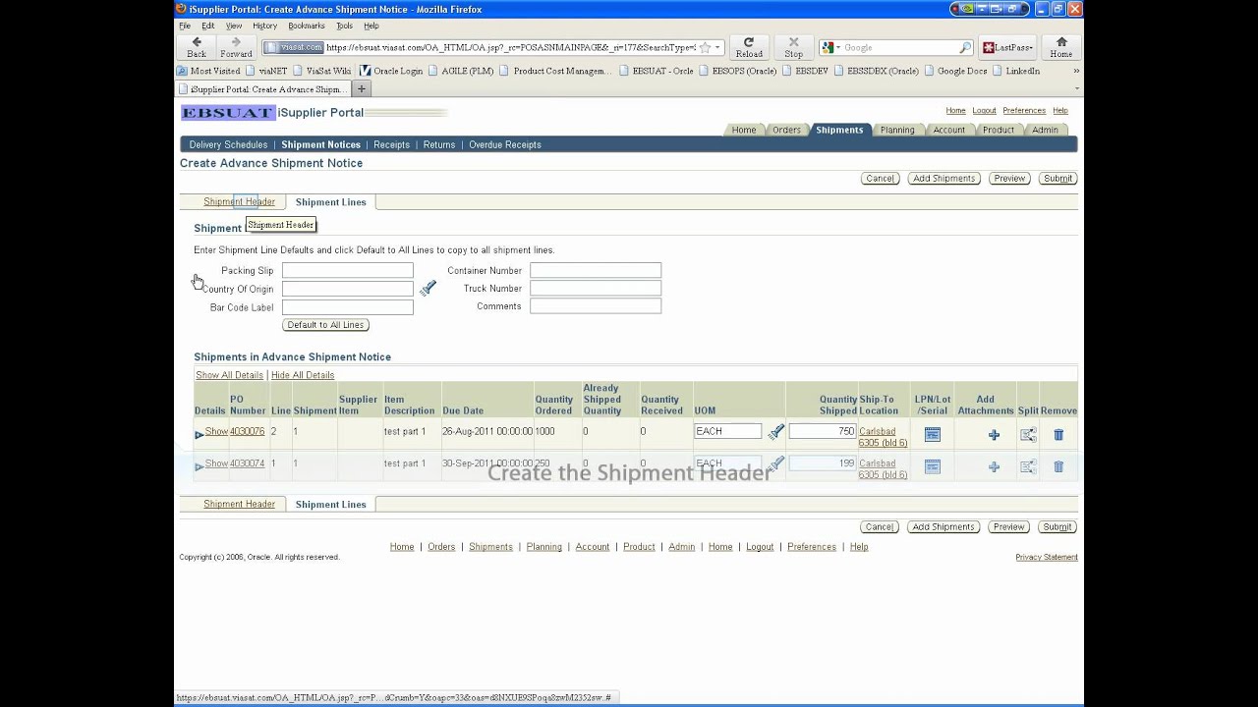
Task: Open LPN/Lot/Serial icon for PO 4030074
Action: [932, 466]
